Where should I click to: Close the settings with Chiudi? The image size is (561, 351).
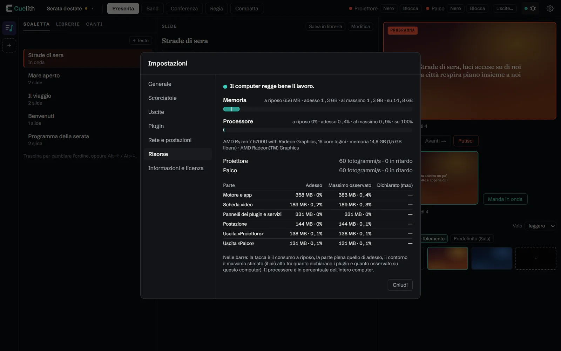coord(400,285)
